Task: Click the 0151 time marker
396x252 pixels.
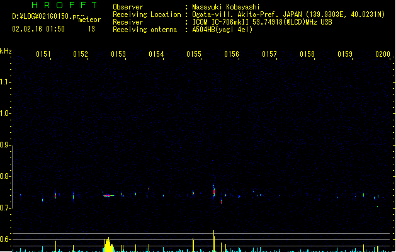Action: click(x=43, y=54)
